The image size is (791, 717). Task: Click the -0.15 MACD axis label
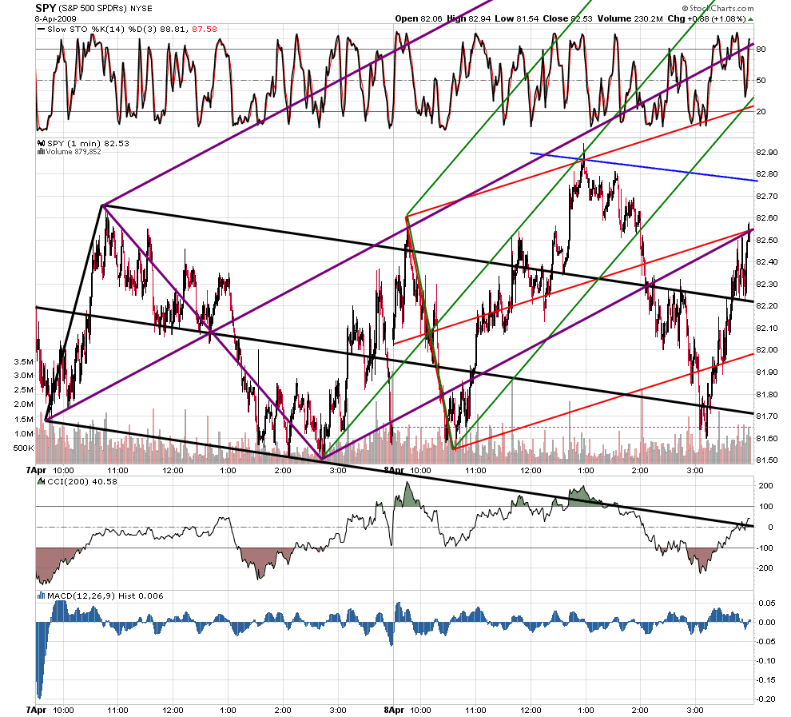[x=767, y=679]
